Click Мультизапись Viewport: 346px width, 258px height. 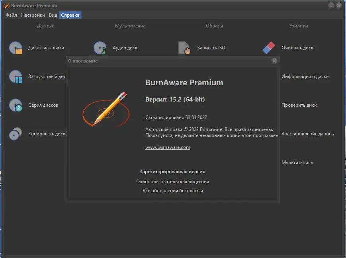point(297,162)
